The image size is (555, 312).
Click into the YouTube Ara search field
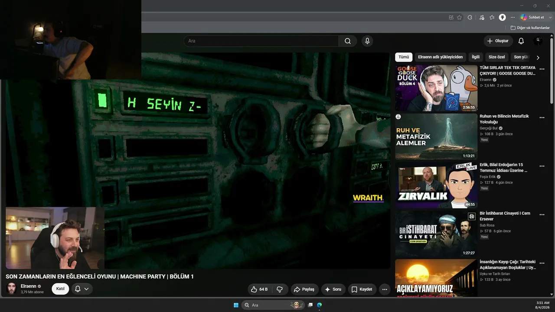(x=261, y=41)
